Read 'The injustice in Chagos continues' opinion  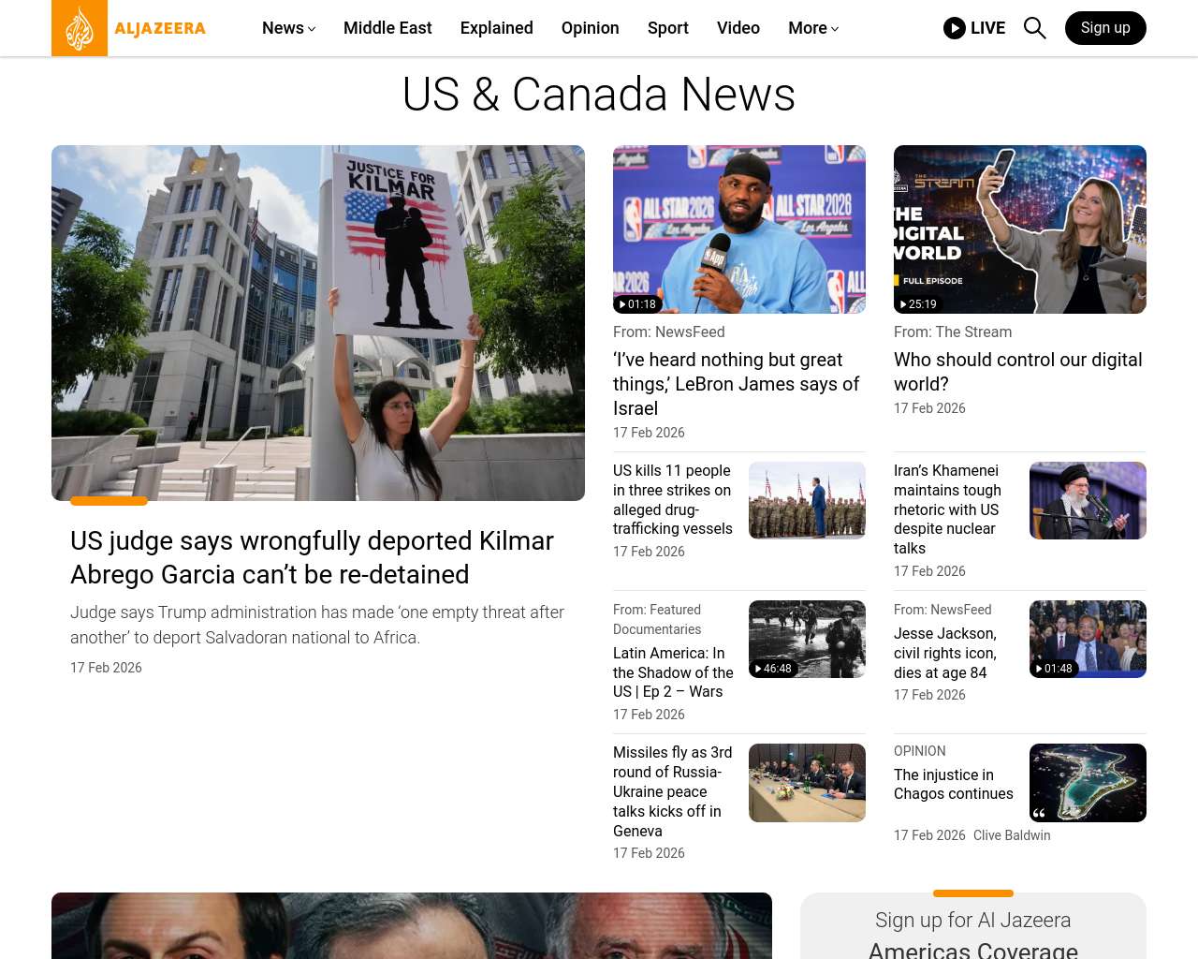(954, 784)
